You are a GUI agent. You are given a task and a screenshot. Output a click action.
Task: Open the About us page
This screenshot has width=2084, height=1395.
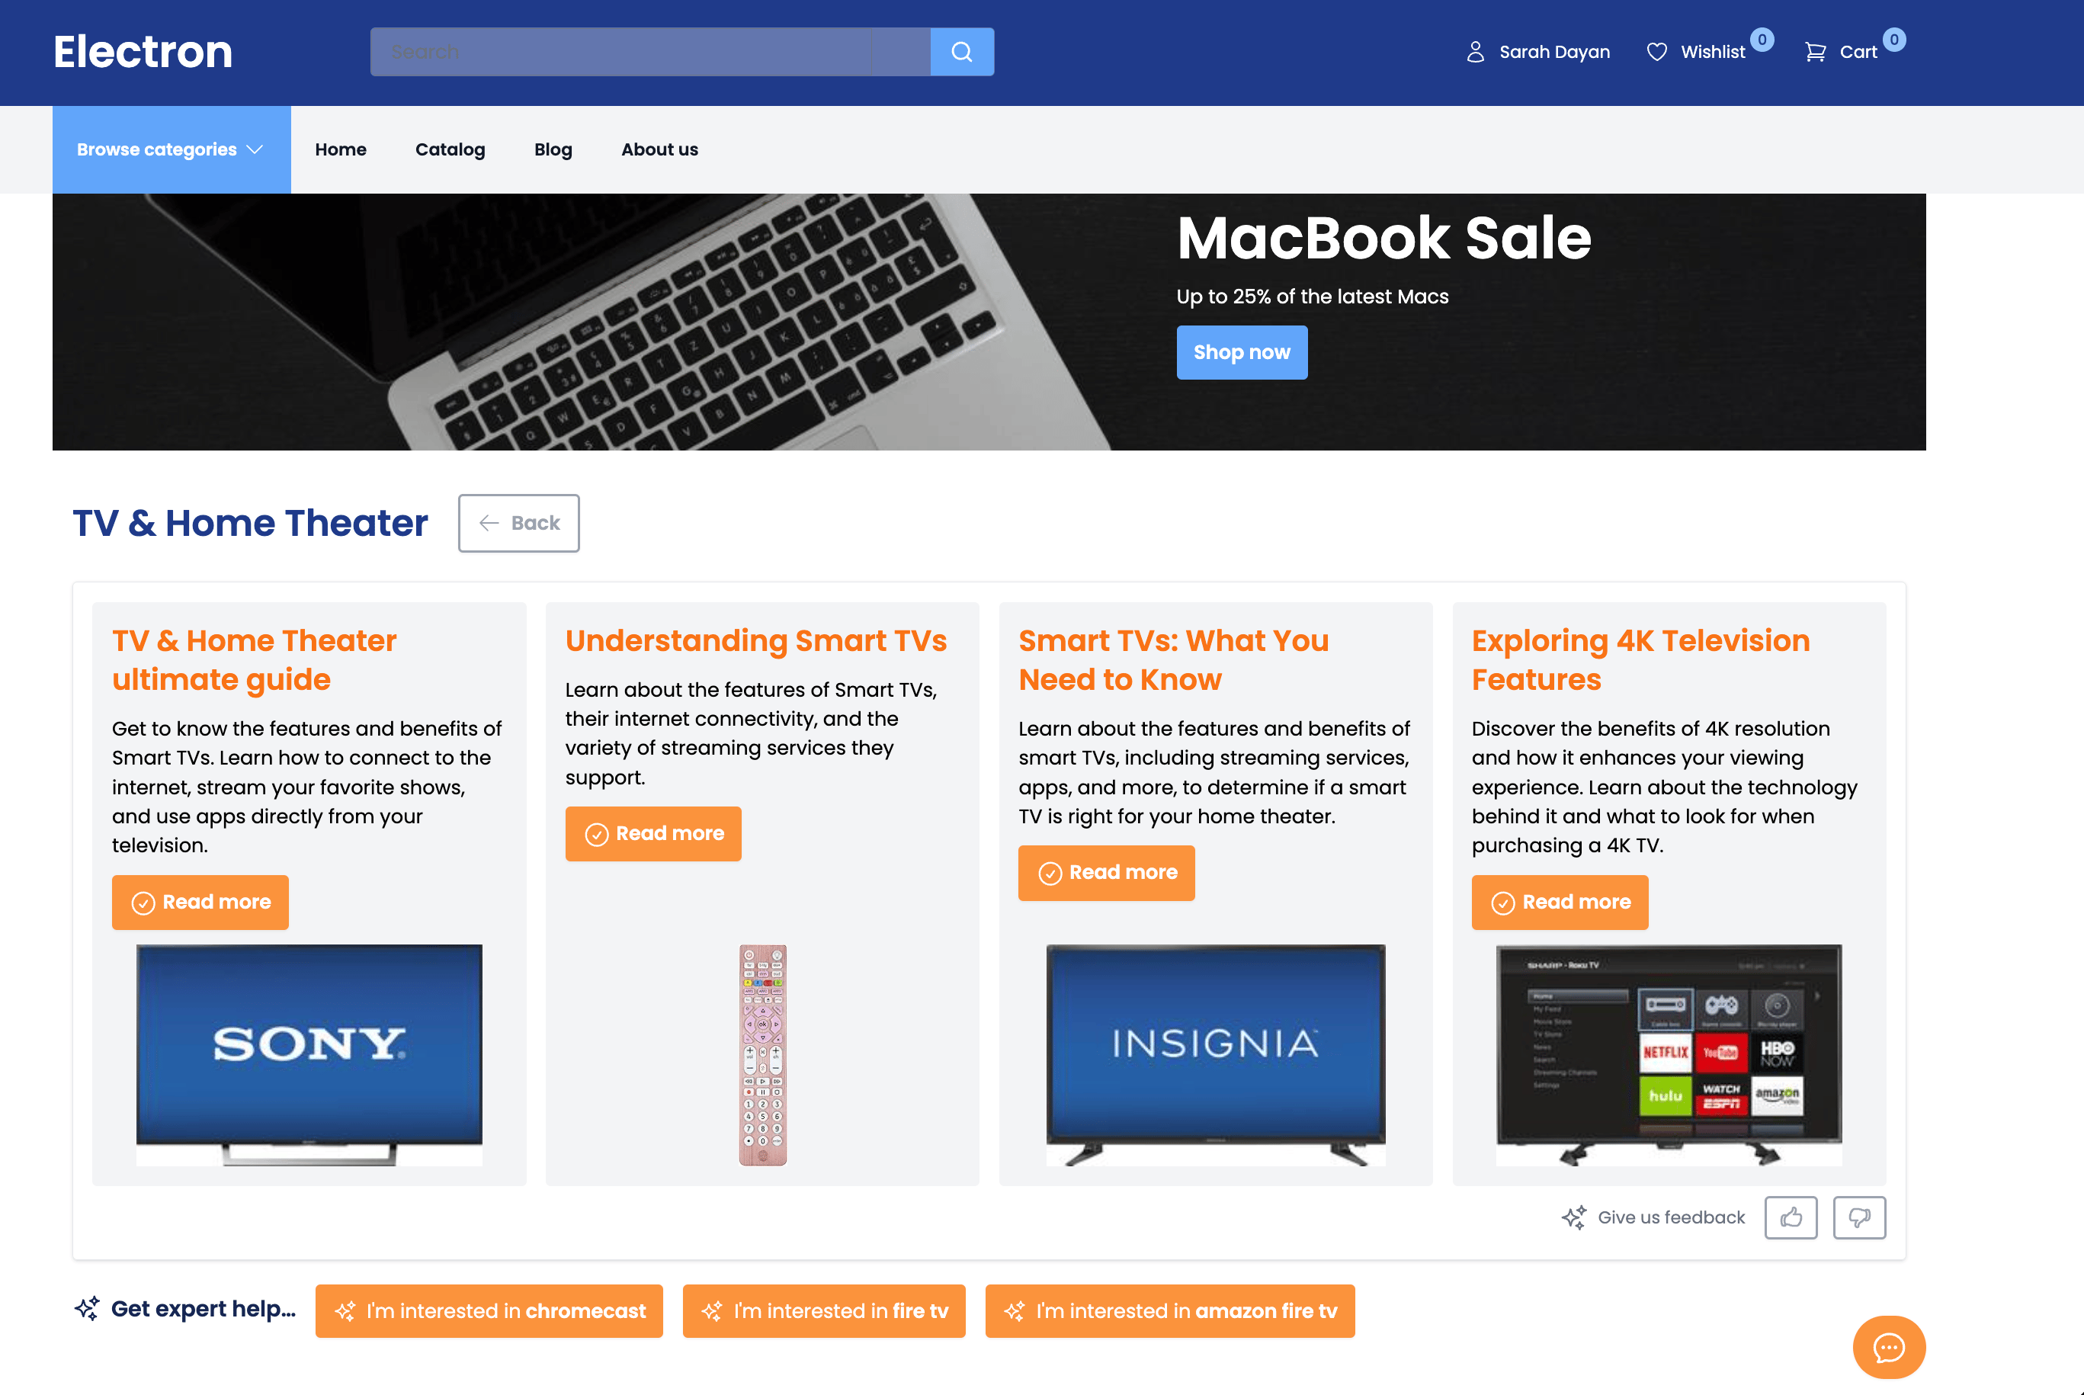659,149
